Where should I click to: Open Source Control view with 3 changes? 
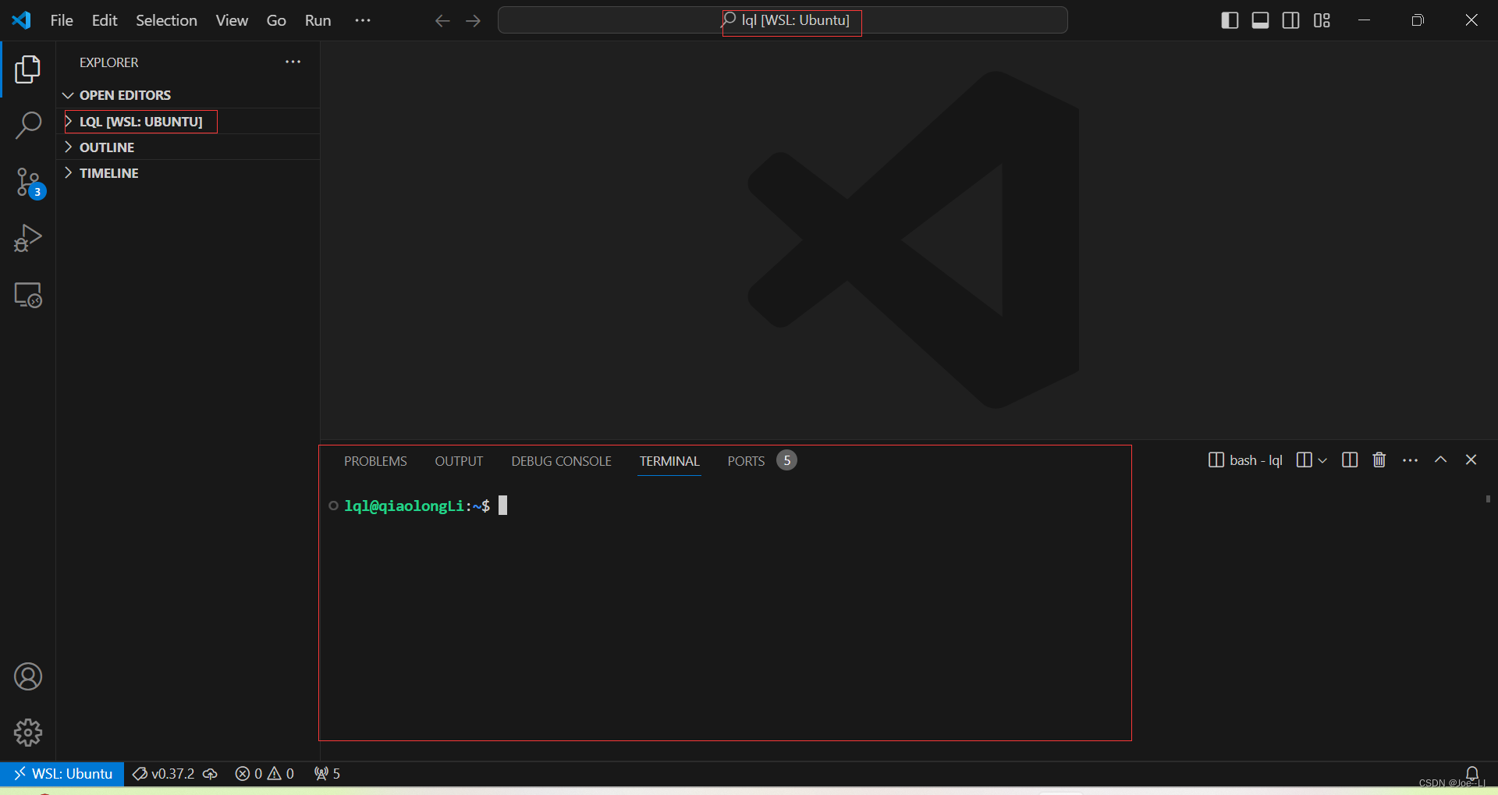29,183
